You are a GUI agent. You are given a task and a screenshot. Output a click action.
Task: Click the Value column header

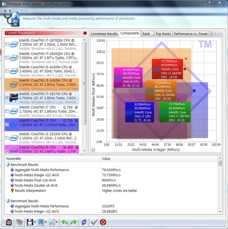pyautogui.click(x=159, y=159)
